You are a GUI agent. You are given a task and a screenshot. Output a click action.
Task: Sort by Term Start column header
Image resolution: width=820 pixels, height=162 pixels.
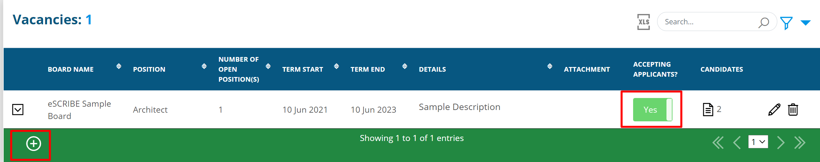(x=336, y=66)
